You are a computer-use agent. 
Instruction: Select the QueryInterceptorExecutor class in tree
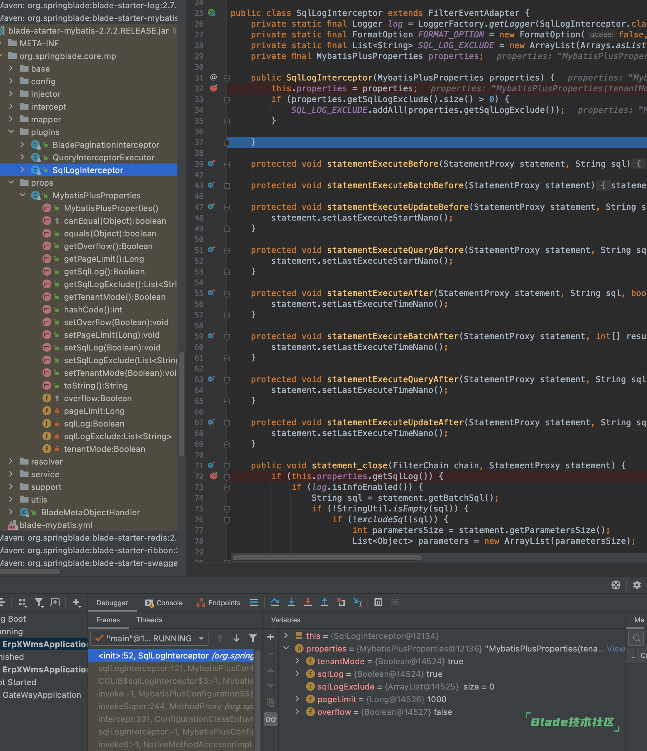click(103, 157)
